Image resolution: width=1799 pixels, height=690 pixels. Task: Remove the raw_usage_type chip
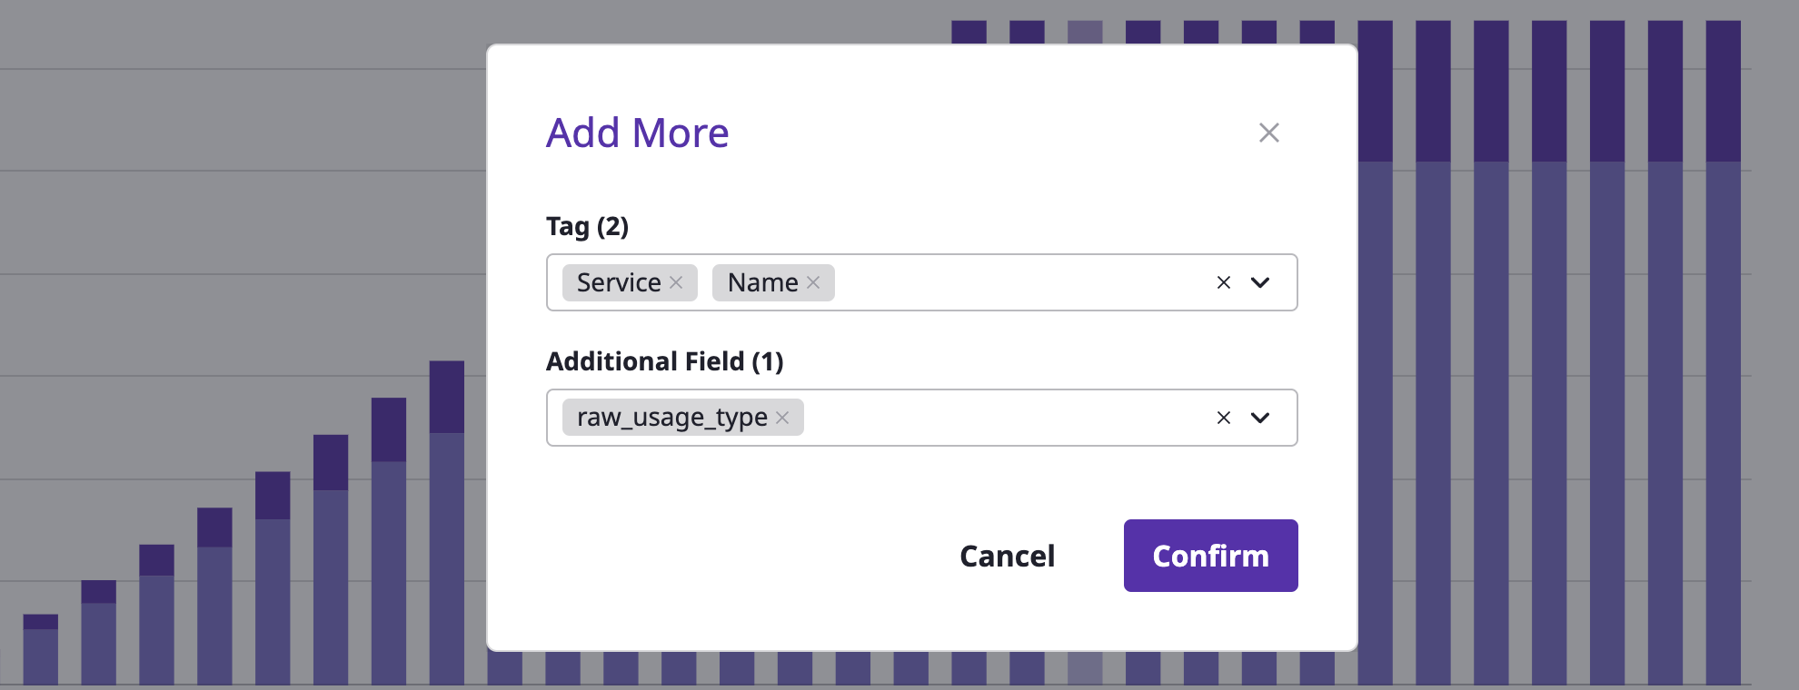pos(782,418)
